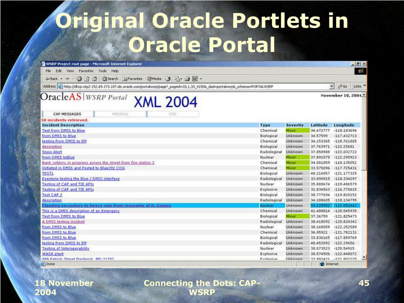Click the Forward arrow button

[67, 79]
